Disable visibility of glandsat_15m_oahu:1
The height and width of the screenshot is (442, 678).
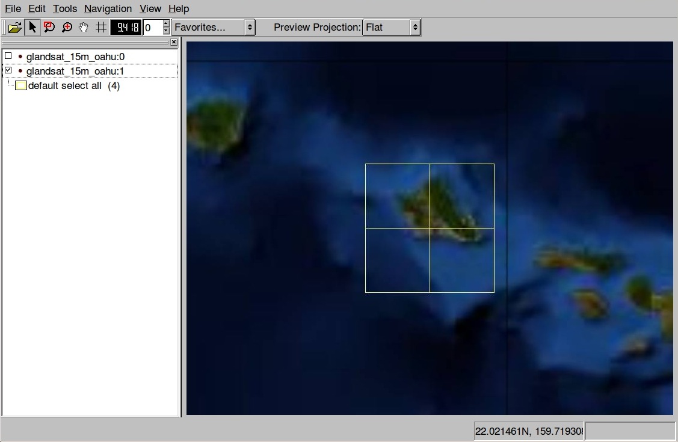tap(8, 71)
